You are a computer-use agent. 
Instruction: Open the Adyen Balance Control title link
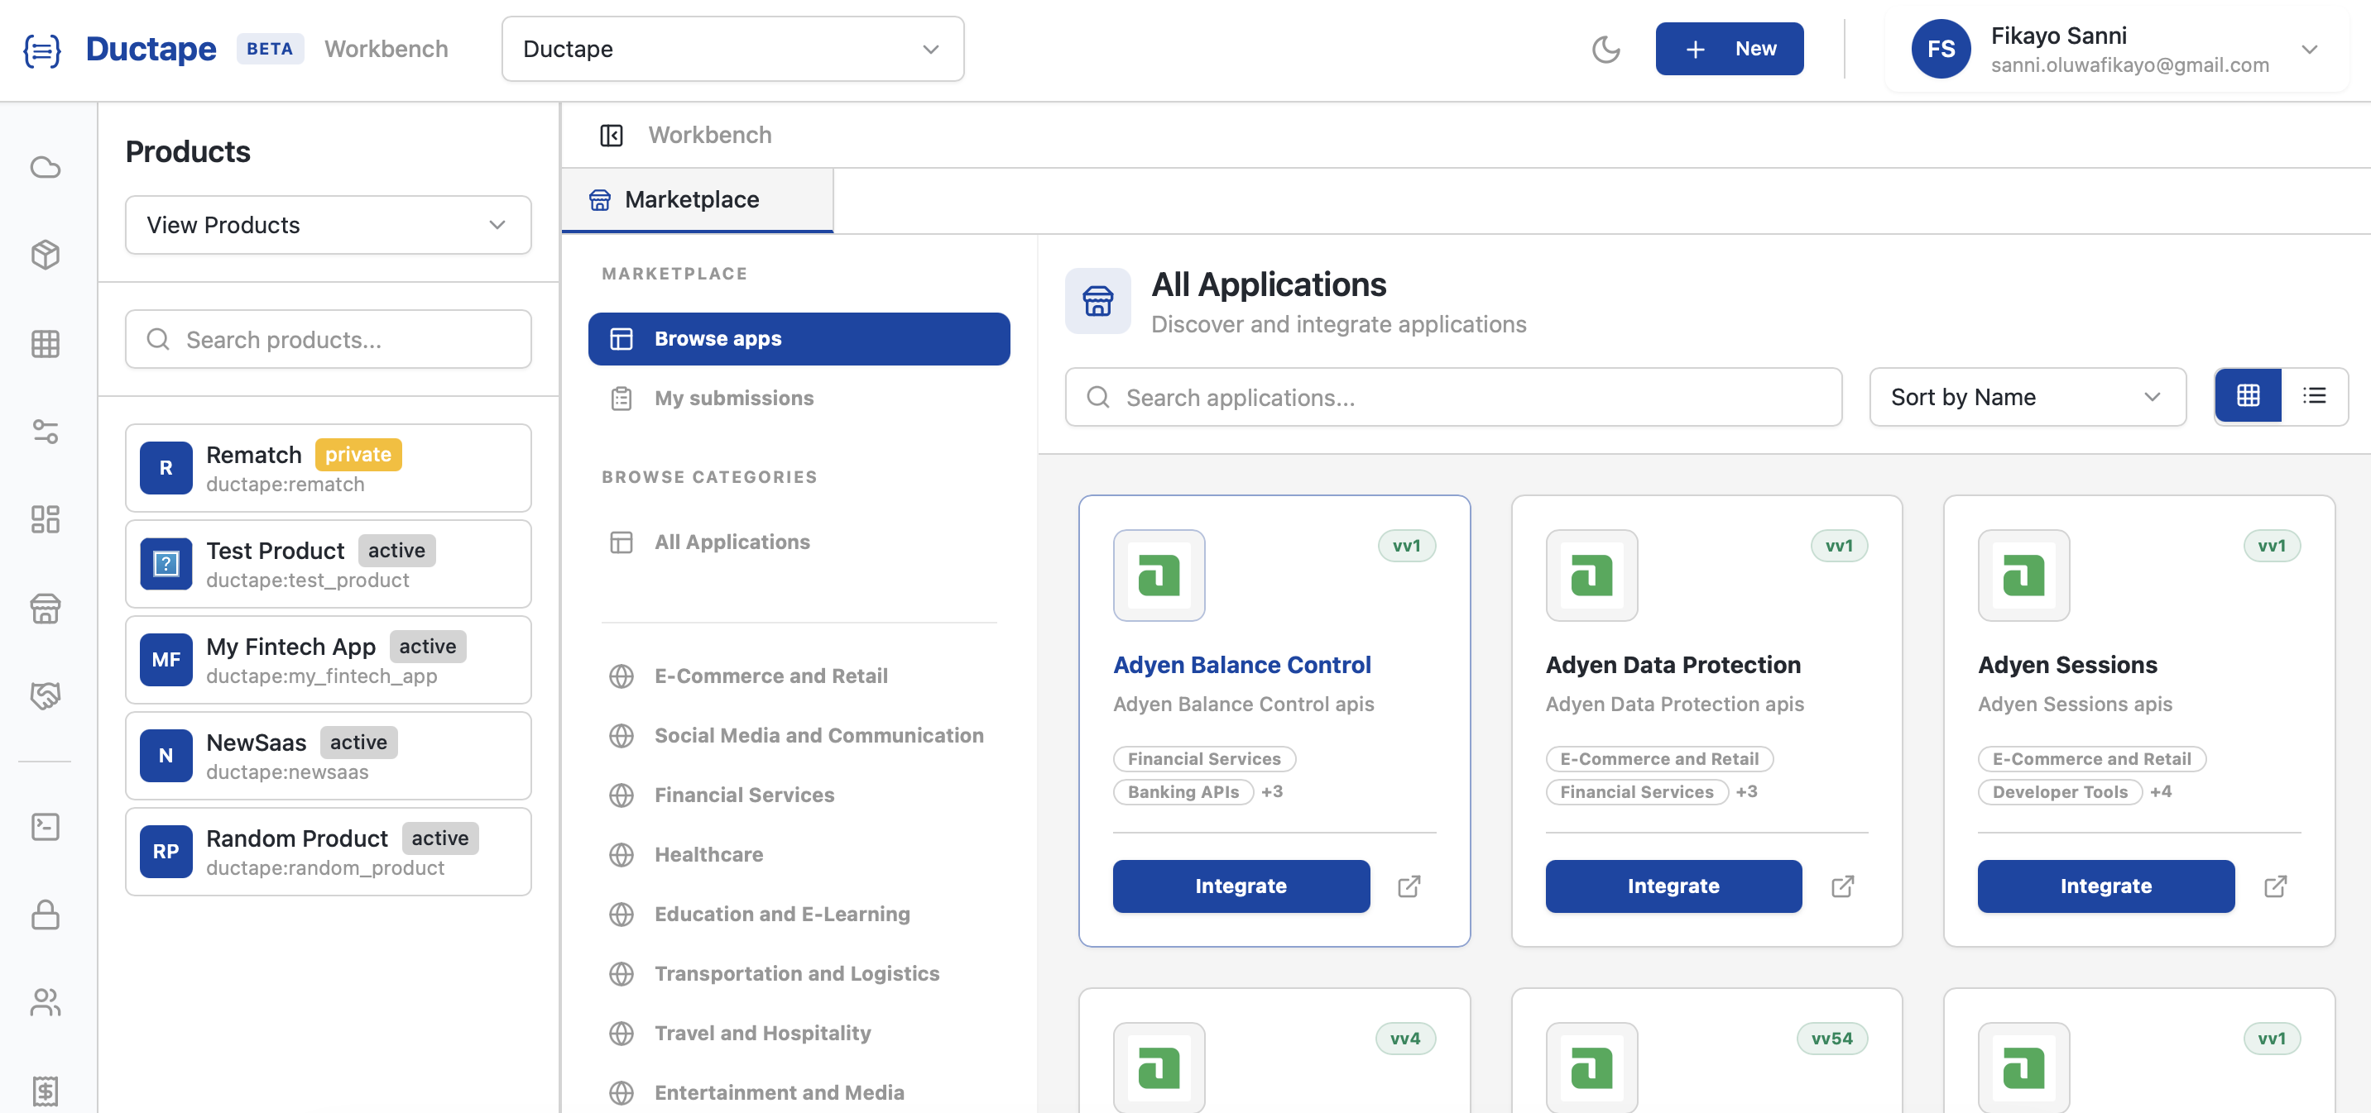[x=1241, y=665]
